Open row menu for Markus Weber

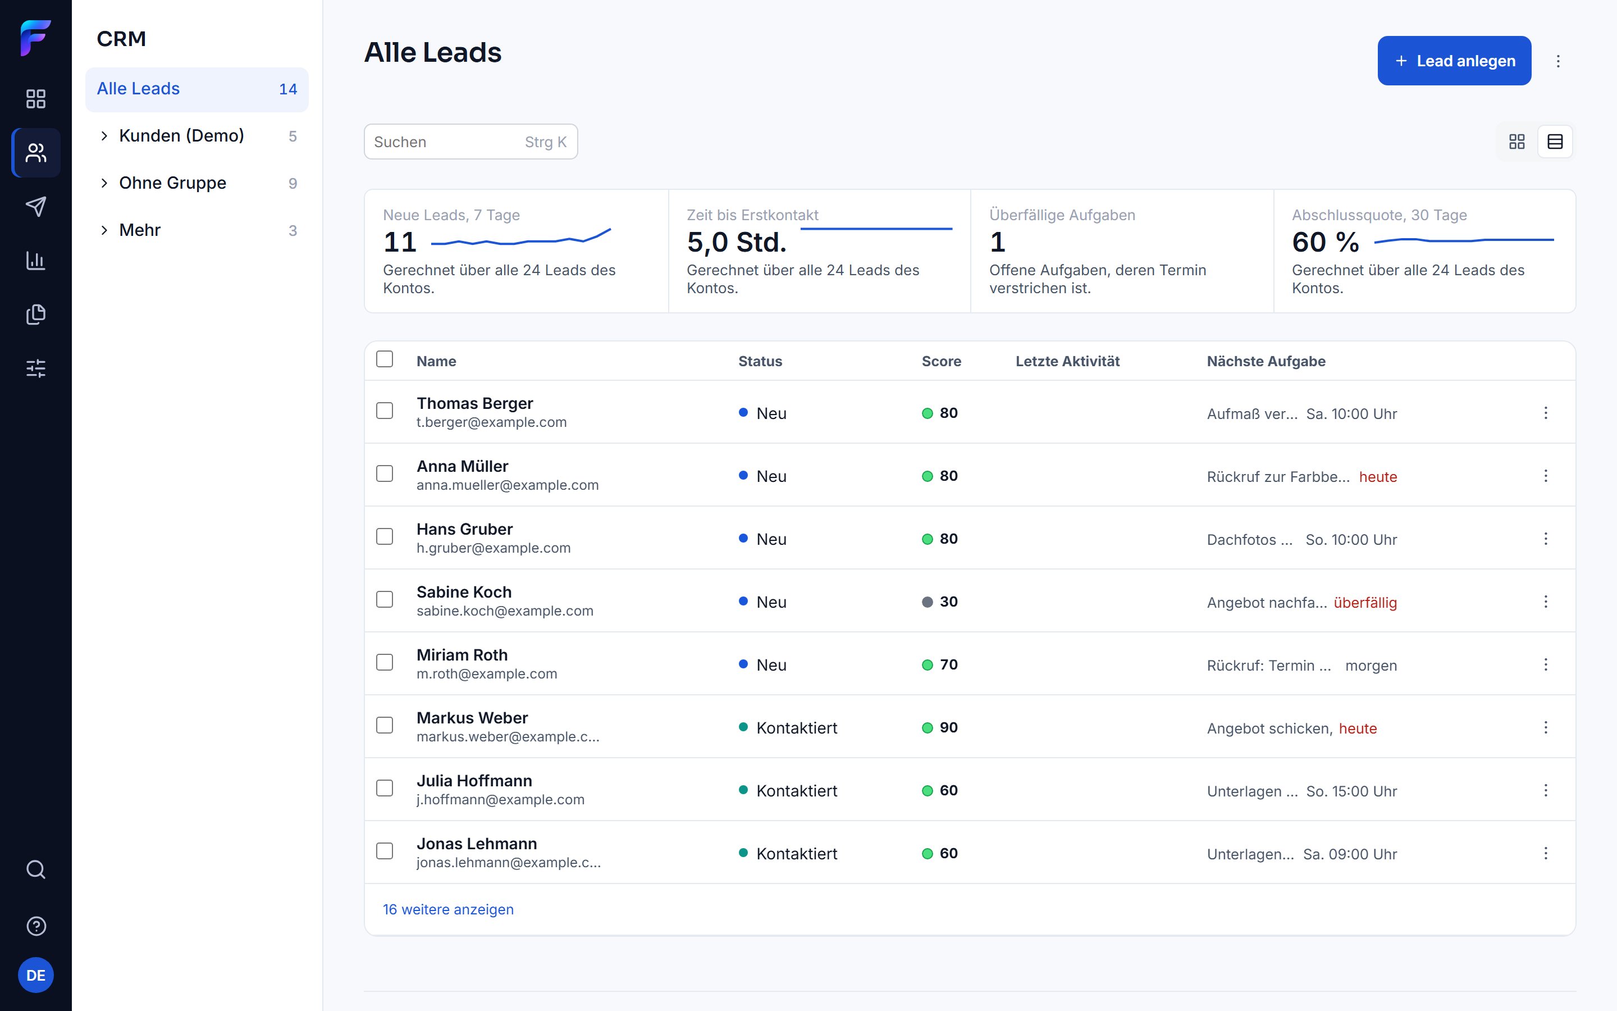click(x=1546, y=727)
